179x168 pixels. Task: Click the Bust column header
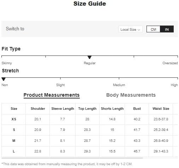point(137,108)
